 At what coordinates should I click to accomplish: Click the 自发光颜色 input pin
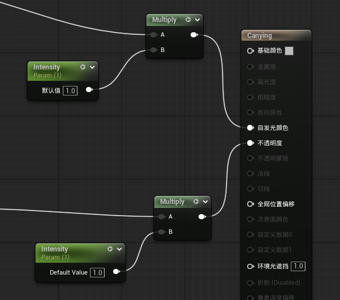(x=251, y=128)
